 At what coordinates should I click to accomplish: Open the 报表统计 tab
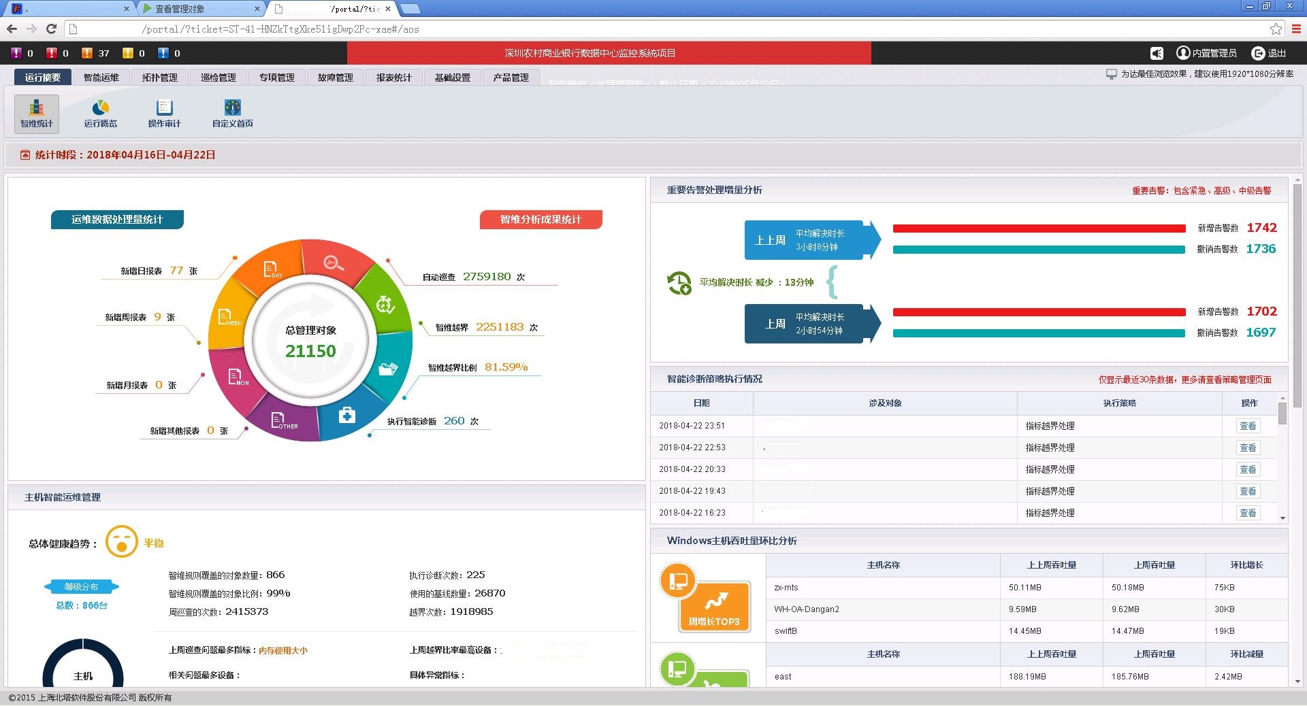pos(393,78)
